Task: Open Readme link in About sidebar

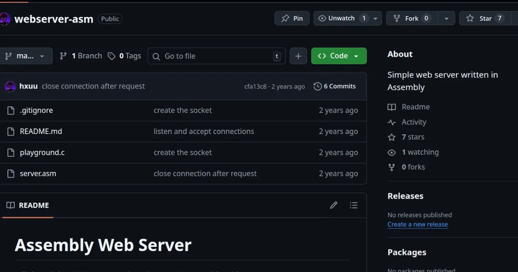Action: (416, 107)
